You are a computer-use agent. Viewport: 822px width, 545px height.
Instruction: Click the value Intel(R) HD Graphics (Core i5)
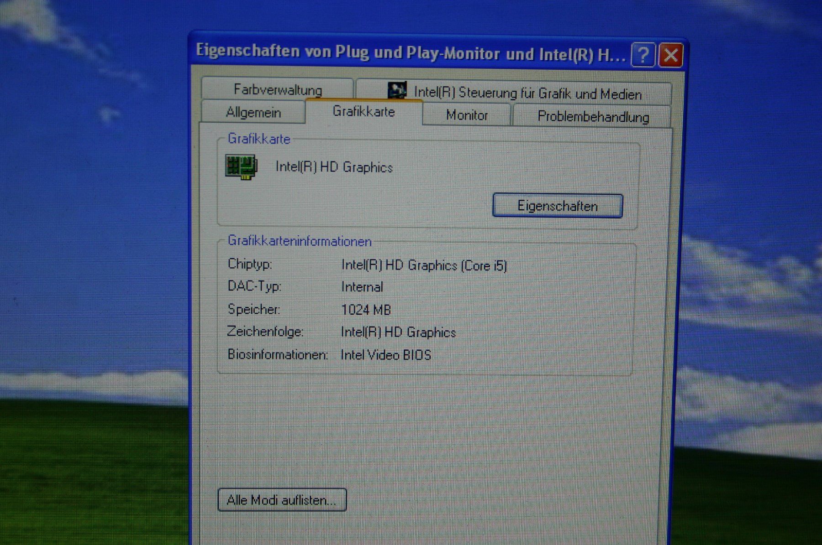click(x=424, y=265)
